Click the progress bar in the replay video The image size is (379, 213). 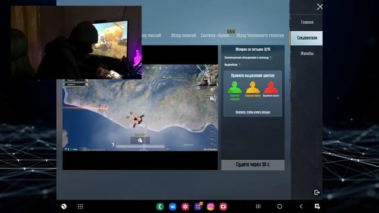(140, 146)
